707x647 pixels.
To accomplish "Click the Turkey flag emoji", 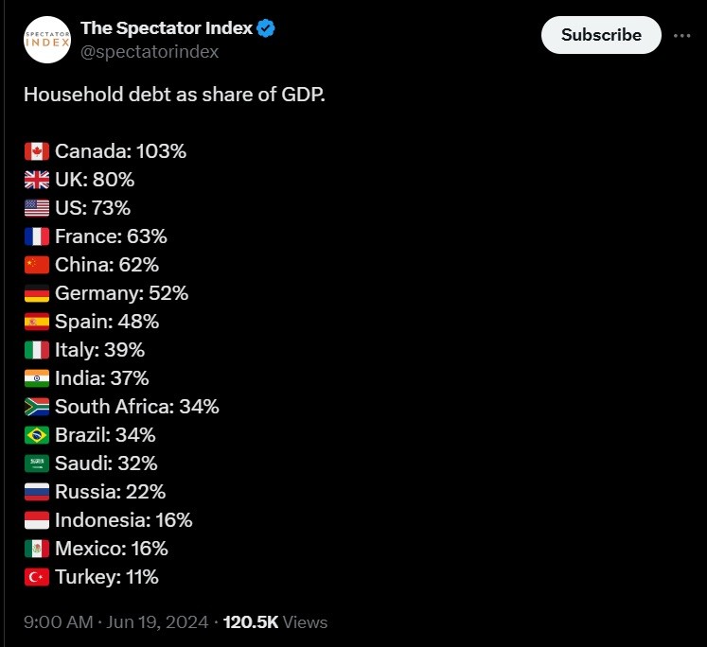I will point(36,577).
